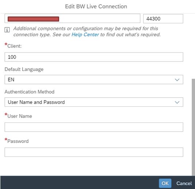The width and height of the screenshot is (195, 189).
Task: Expand the Authentication Method chevron arrow
Action: (177, 102)
